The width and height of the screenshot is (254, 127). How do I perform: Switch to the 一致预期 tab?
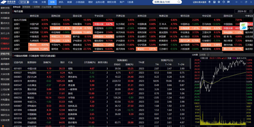[x=36, y=7]
